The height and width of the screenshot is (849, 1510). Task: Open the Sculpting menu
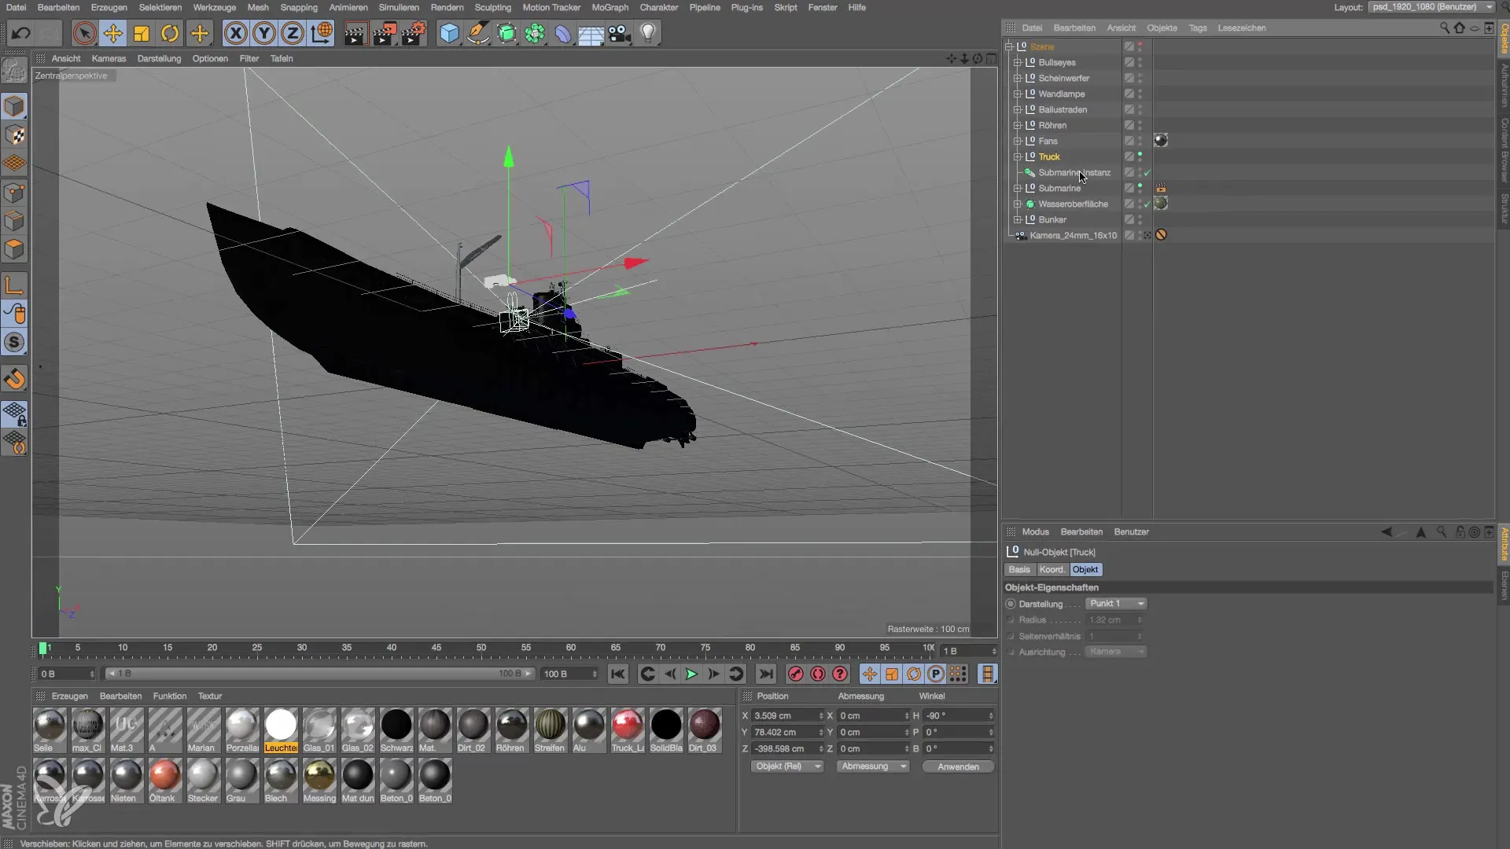point(492,7)
